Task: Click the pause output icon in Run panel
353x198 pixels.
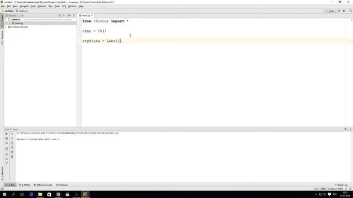Action: (7, 143)
